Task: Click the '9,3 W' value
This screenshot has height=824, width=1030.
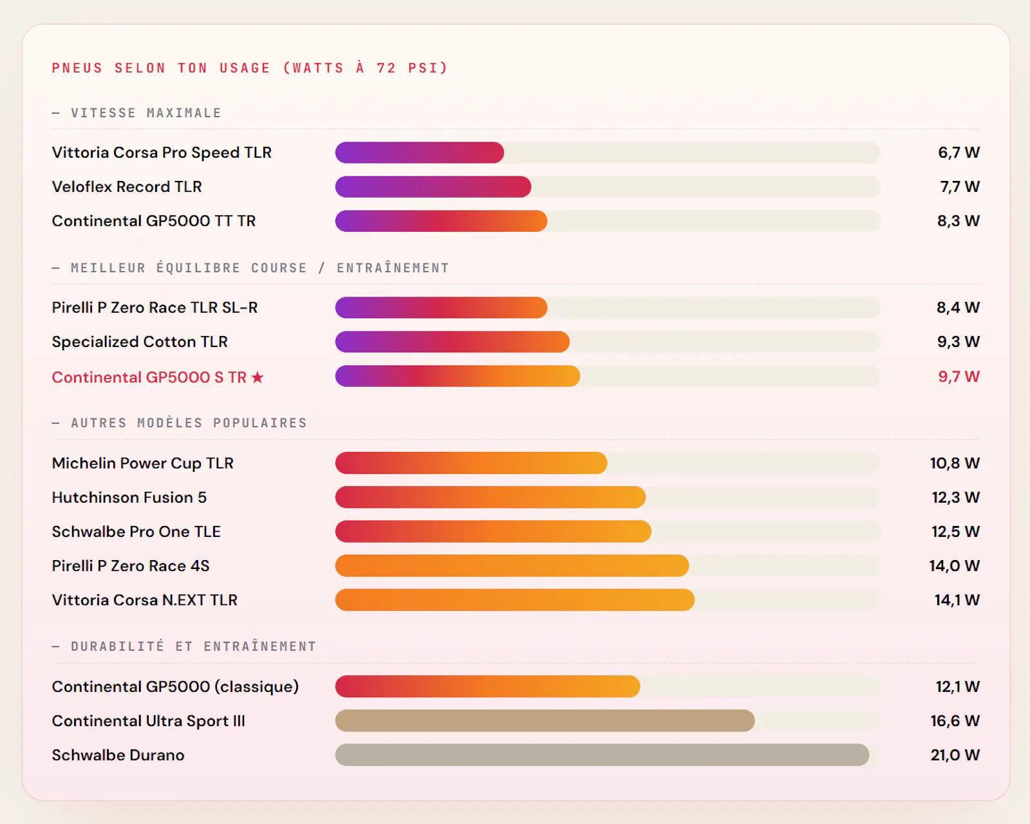Action: click(x=959, y=342)
